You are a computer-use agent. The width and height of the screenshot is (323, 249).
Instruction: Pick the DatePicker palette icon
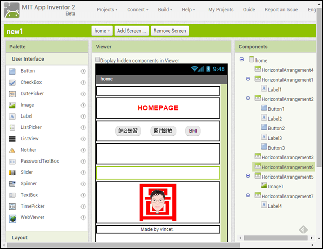[12, 94]
